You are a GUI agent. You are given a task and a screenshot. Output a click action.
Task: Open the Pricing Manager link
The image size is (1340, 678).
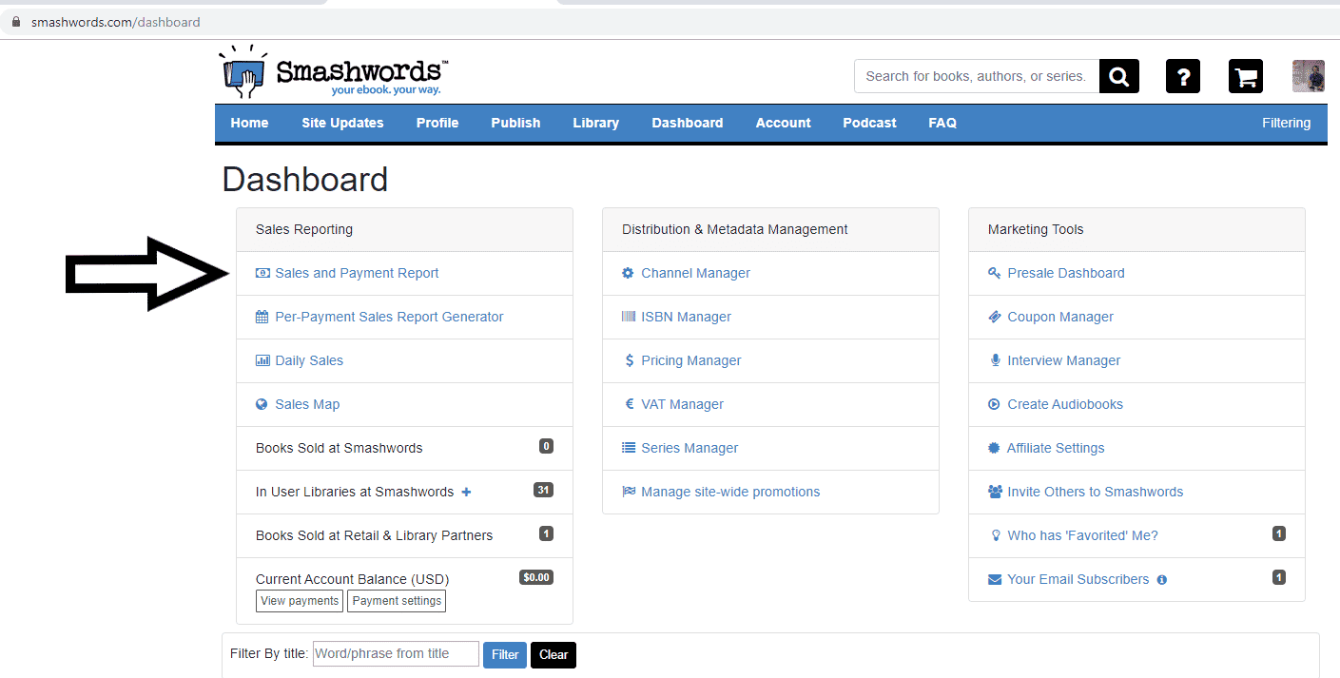coord(691,360)
